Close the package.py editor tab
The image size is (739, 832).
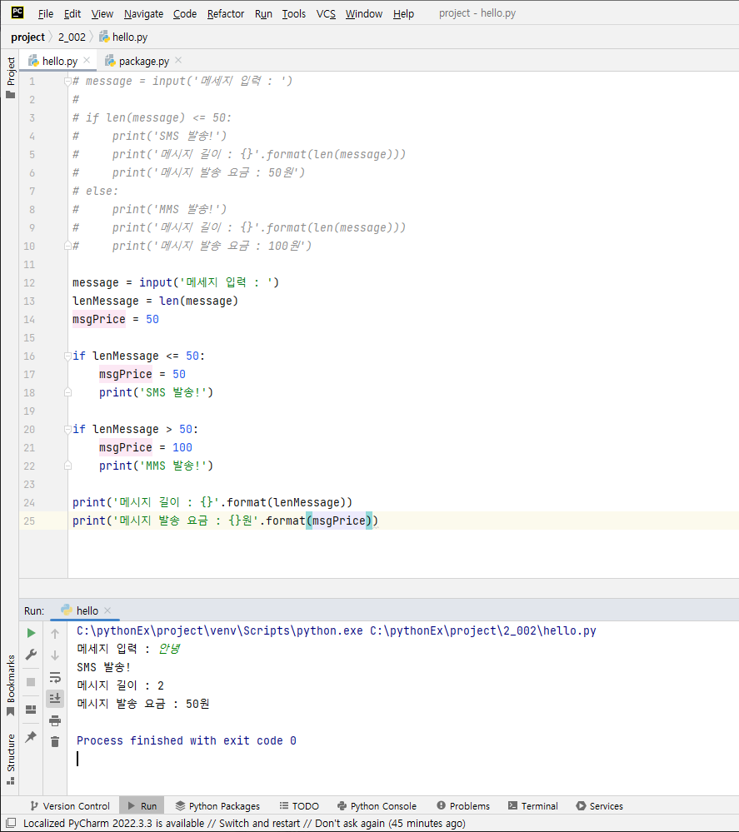tap(178, 60)
